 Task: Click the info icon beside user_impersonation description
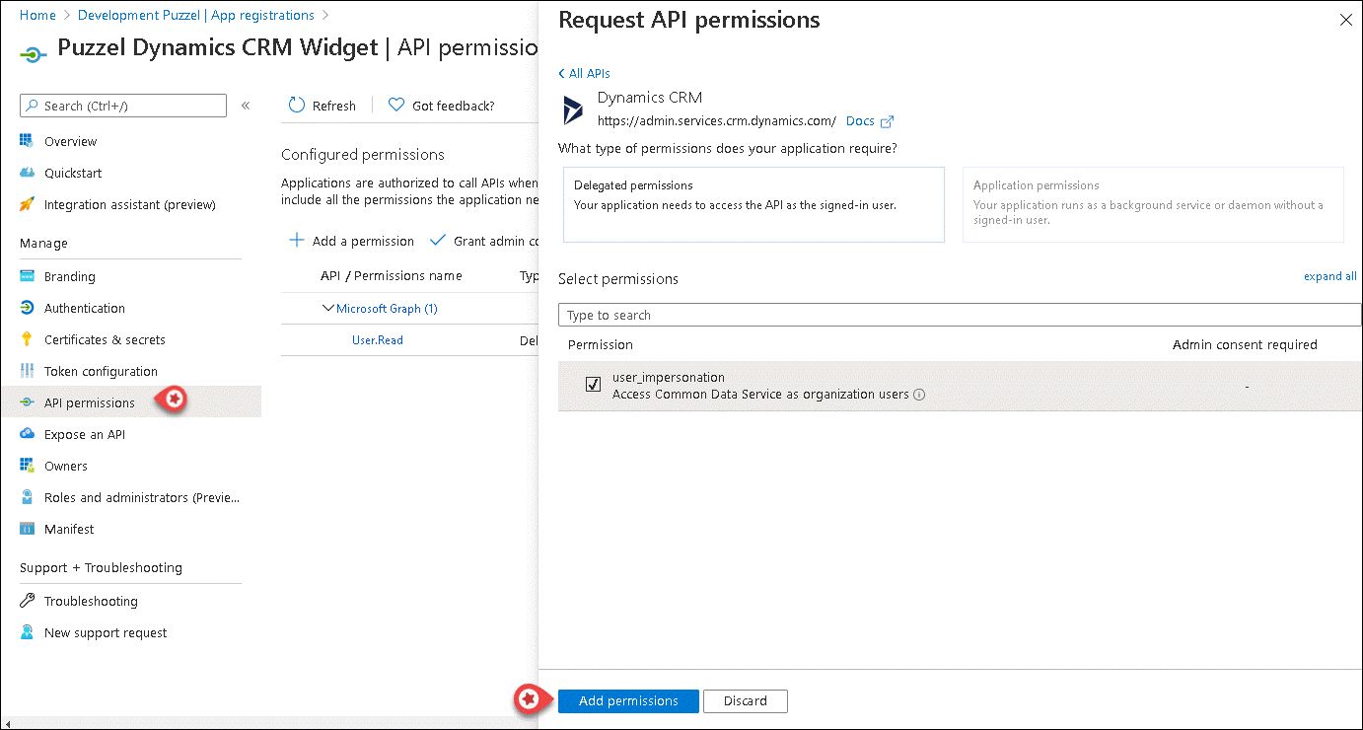pos(919,395)
